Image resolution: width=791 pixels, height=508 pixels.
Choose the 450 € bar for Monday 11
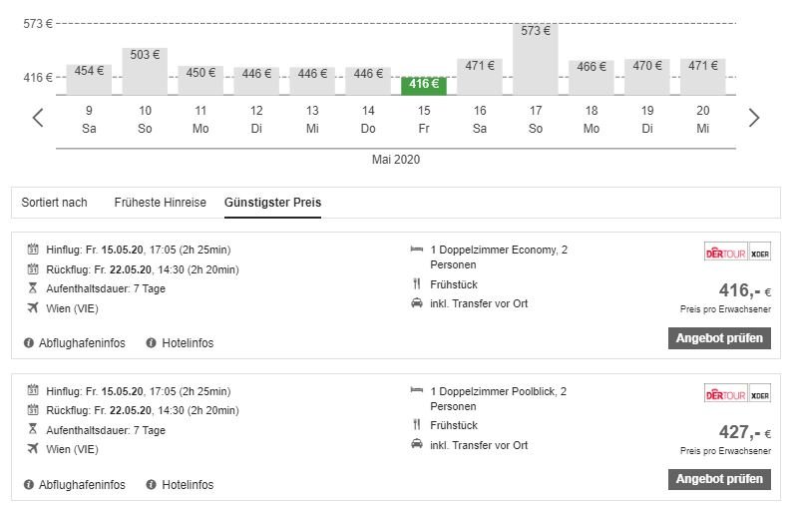point(200,80)
